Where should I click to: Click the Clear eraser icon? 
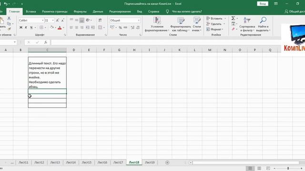233,29
